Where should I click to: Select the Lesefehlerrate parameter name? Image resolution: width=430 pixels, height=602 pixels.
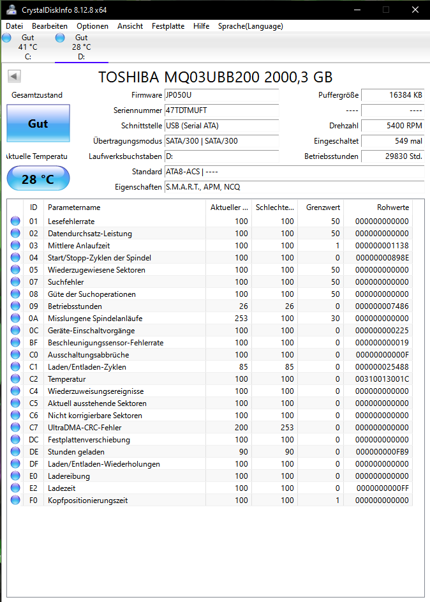coord(71,221)
